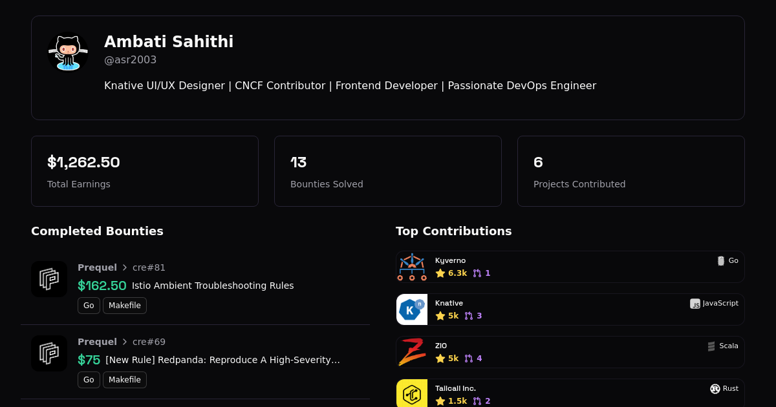
Task: Click the Bounties Solved stat card
Action: coord(388,171)
